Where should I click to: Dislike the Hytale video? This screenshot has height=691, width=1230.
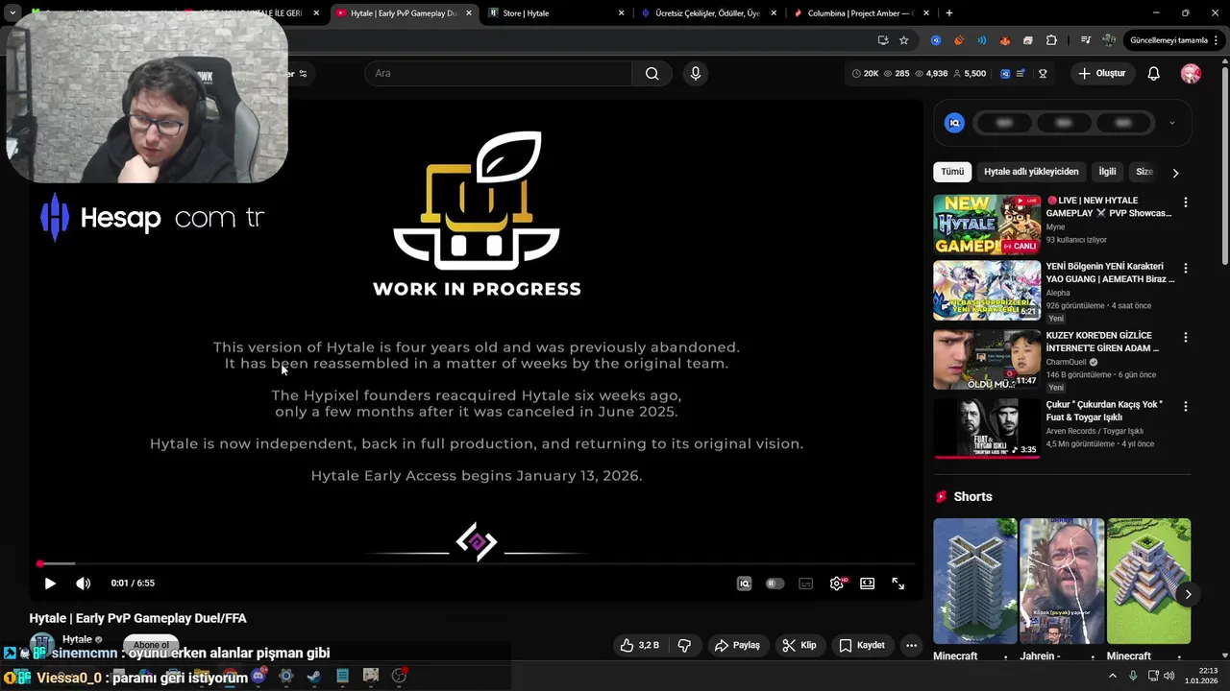coord(684,645)
